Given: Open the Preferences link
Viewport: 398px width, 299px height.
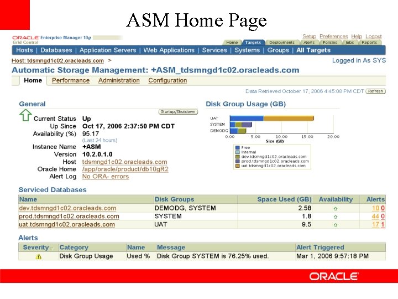Looking at the screenshot, I should coord(333,37).
